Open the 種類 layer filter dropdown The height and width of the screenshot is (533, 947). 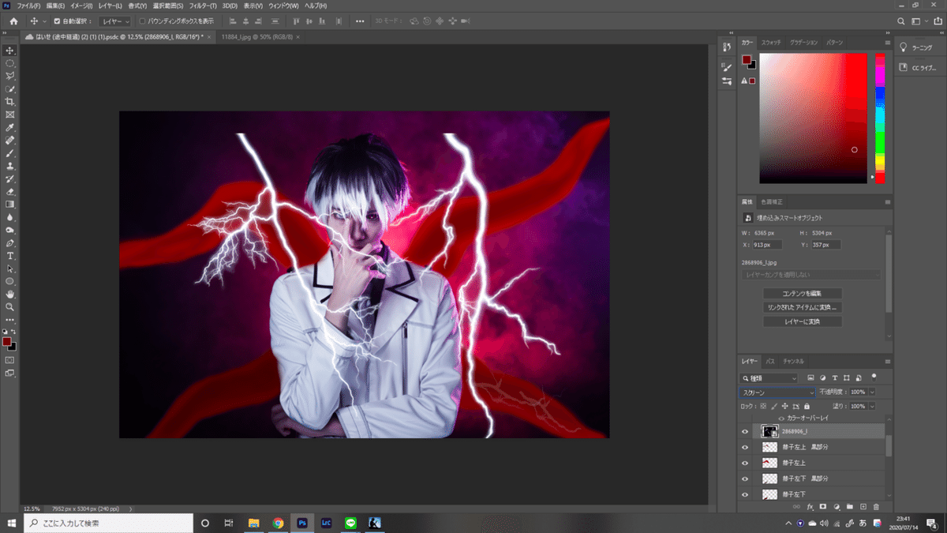pyautogui.click(x=769, y=378)
